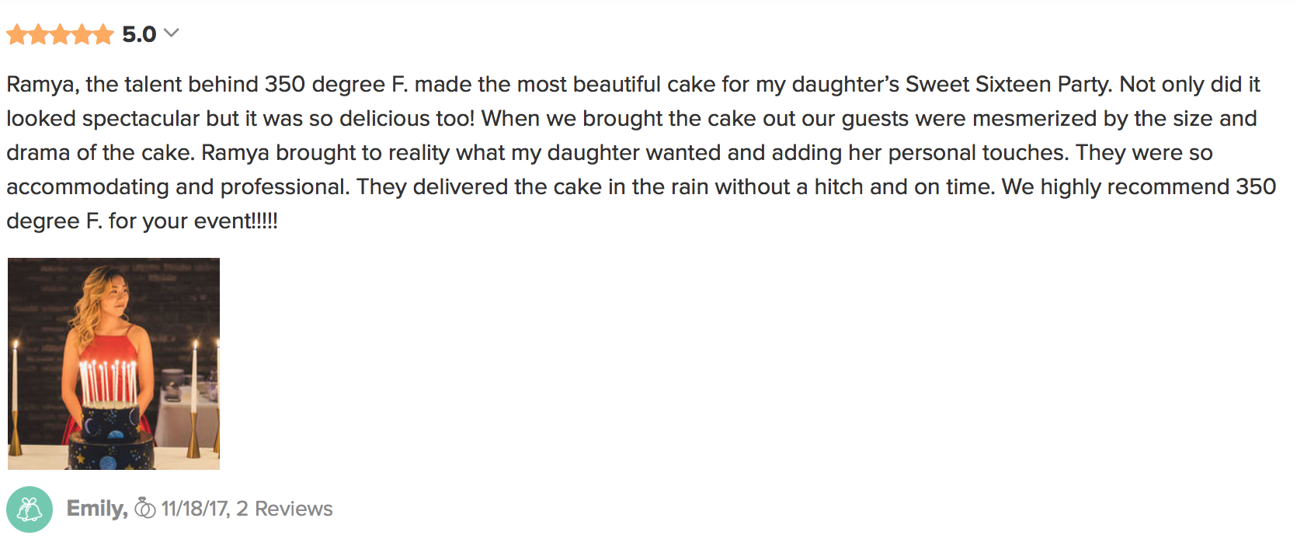Click the phrase 'We highly recommend 350'
This screenshot has height=539, width=1297.
pos(1139,186)
